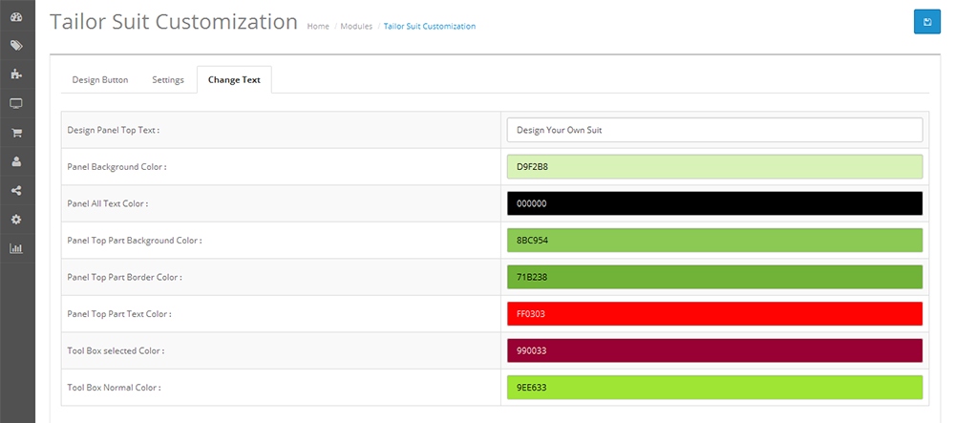
Task: Open the Extensions puzzle sidebar icon
Action: pyautogui.click(x=17, y=74)
